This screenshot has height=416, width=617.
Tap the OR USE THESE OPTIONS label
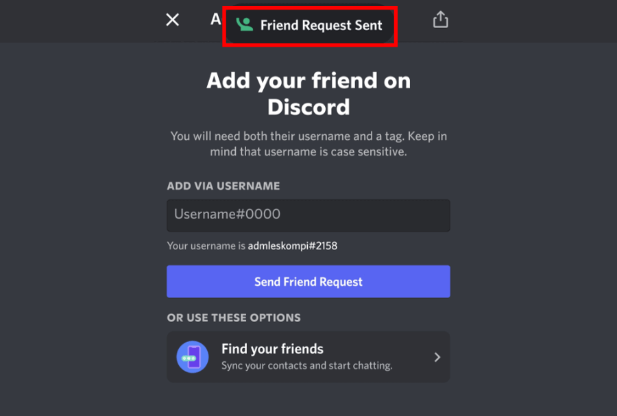(234, 318)
